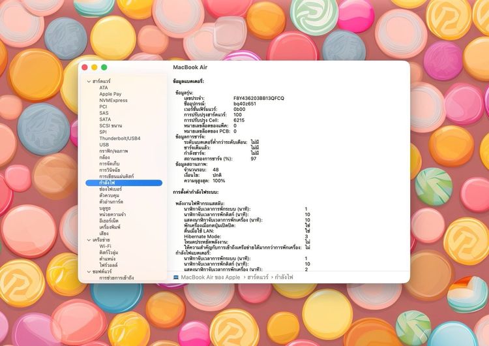489x346 pixels.
Task: Click the ซอฟต์แวร์ header label in sidebar
Action: tap(102, 272)
